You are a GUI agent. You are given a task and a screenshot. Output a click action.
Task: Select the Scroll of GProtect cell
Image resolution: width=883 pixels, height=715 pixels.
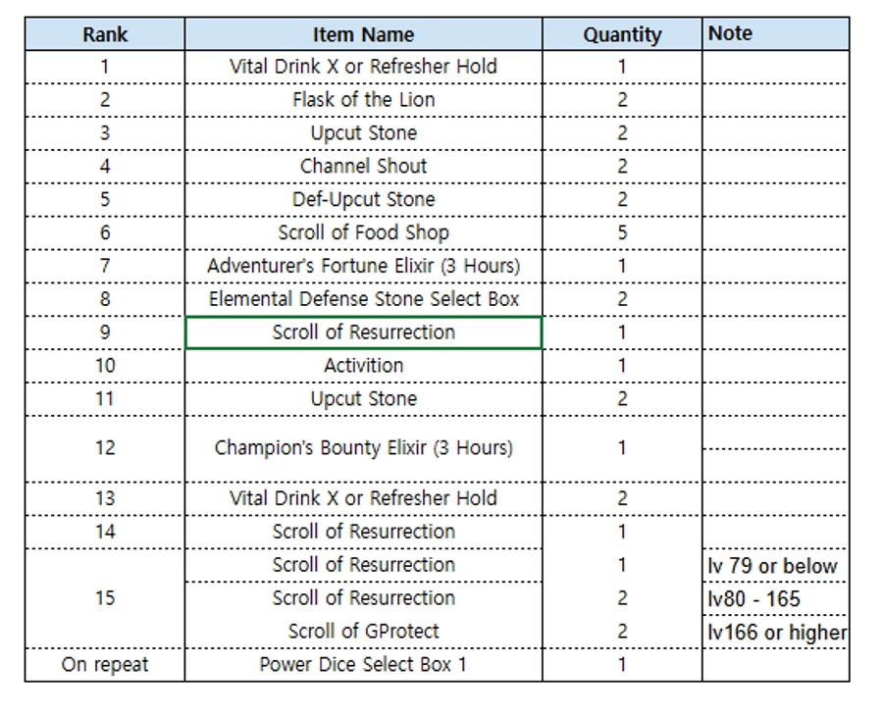(x=363, y=632)
